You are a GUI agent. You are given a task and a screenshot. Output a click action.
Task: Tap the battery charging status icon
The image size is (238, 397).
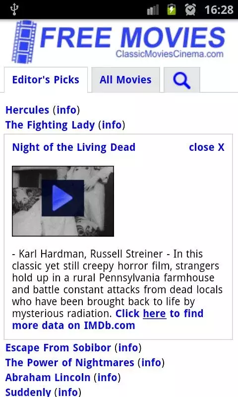[172, 9]
